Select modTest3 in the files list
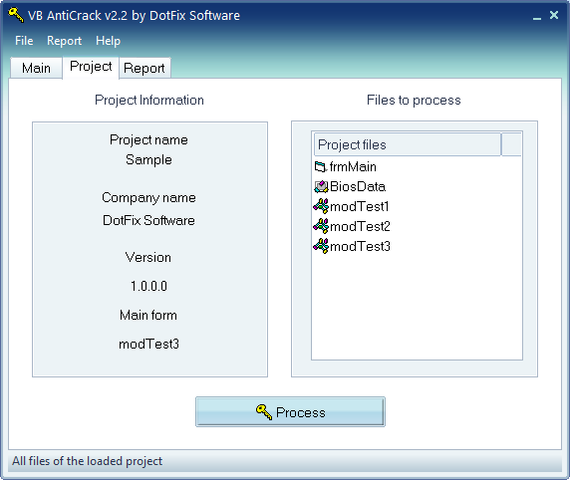Screen dimensions: 570x480 click(x=360, y=246)
